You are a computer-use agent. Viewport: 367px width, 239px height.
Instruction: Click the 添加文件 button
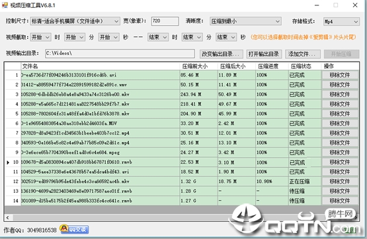click(302, 54)
